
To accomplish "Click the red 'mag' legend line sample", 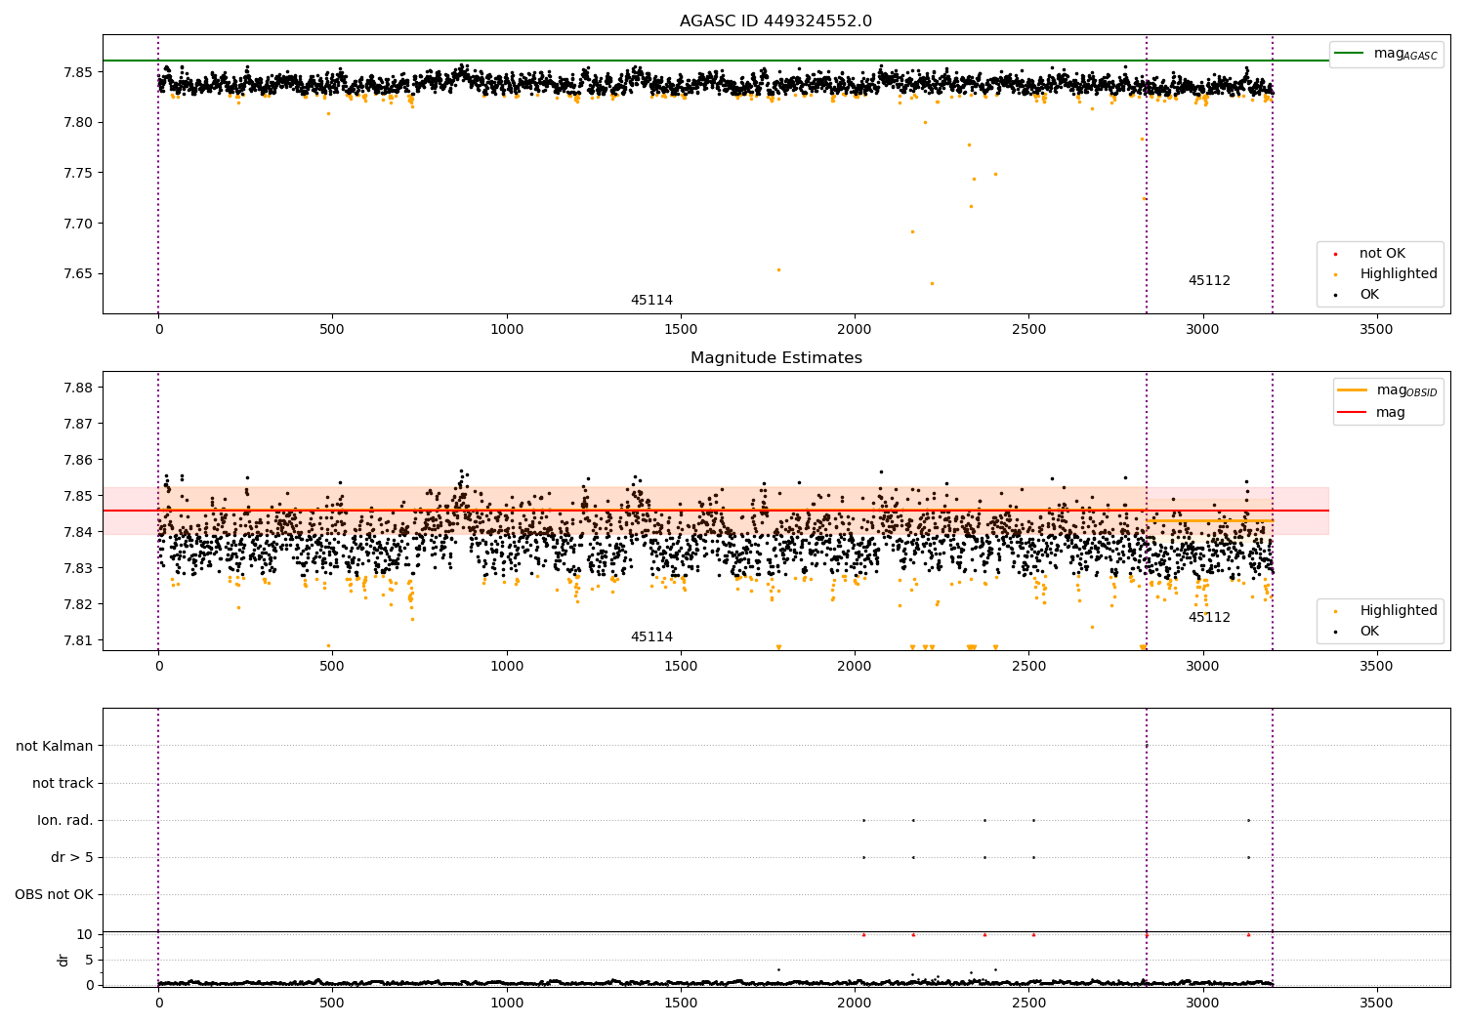I will pyautogui.click(x=1353, y=412).
